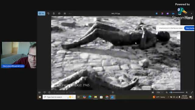
Task: Open File Explorer from the taskbar
Action: pos(95,97)
